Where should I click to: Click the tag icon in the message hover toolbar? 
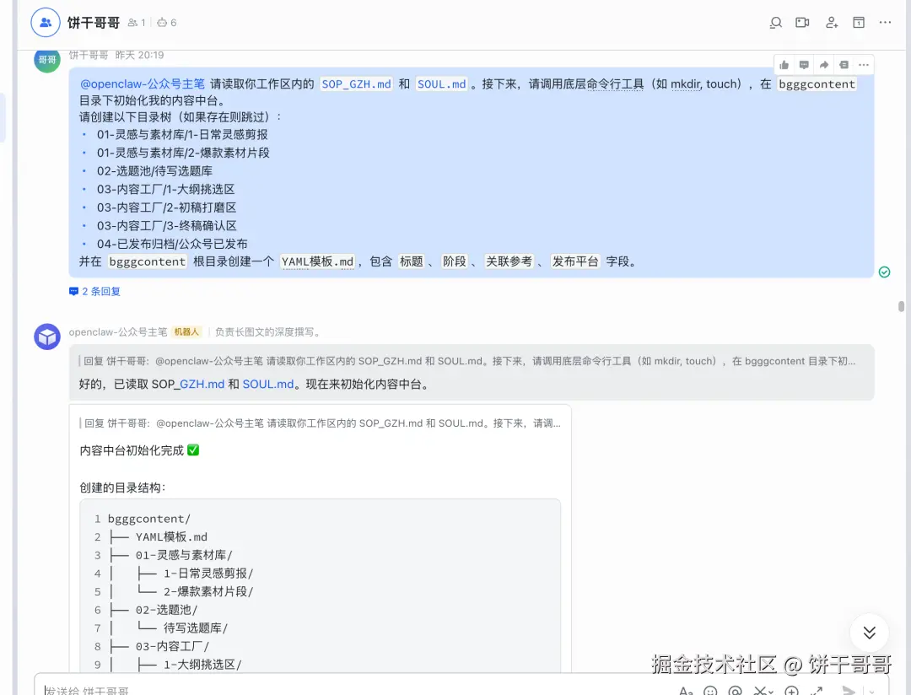point(844,65)
